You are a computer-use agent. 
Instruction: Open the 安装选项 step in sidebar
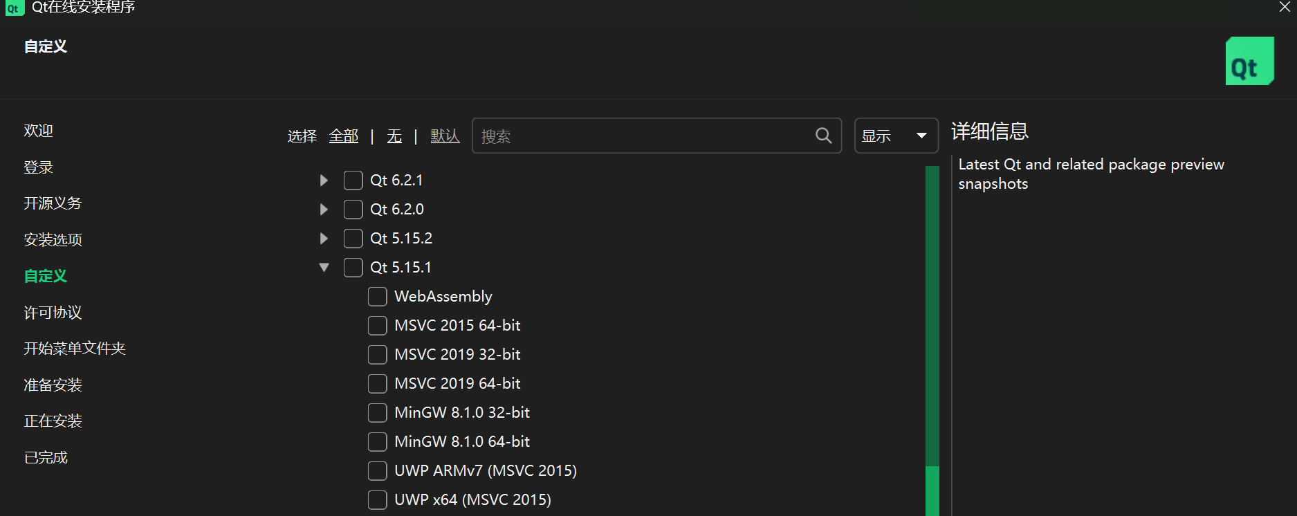click(53, 240)
